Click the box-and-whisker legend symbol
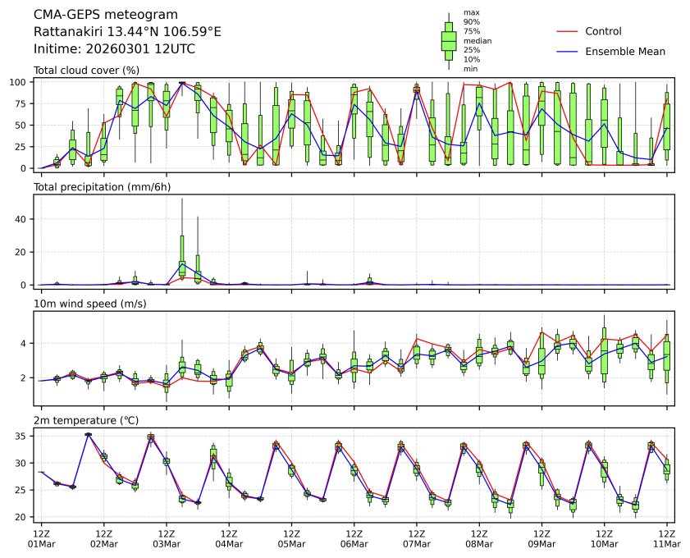 coord(449,40)
